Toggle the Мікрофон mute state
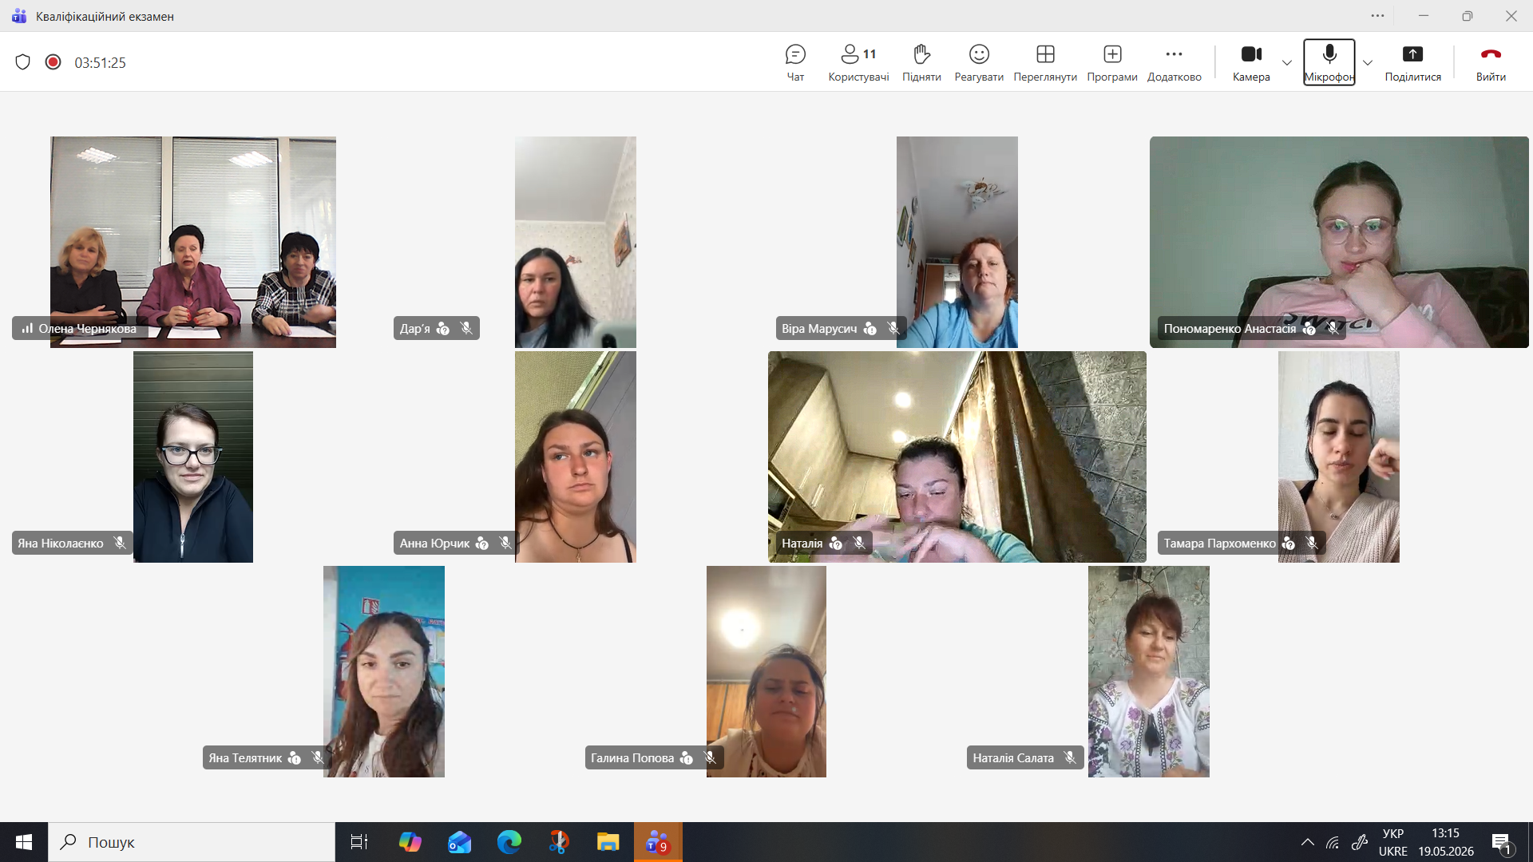The image size is (1533, 862). click(x=1329, y=62)
